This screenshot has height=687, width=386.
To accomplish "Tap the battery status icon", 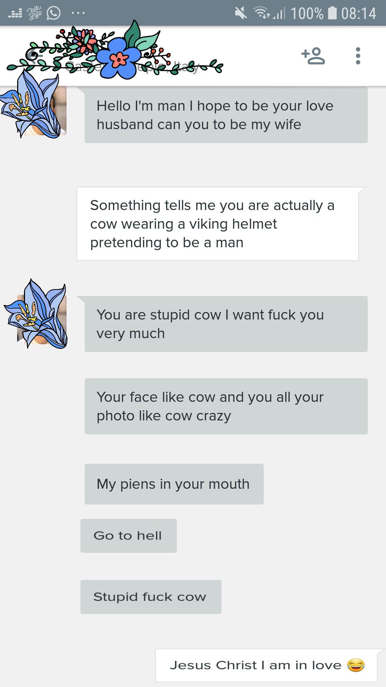I will [332, 13].
